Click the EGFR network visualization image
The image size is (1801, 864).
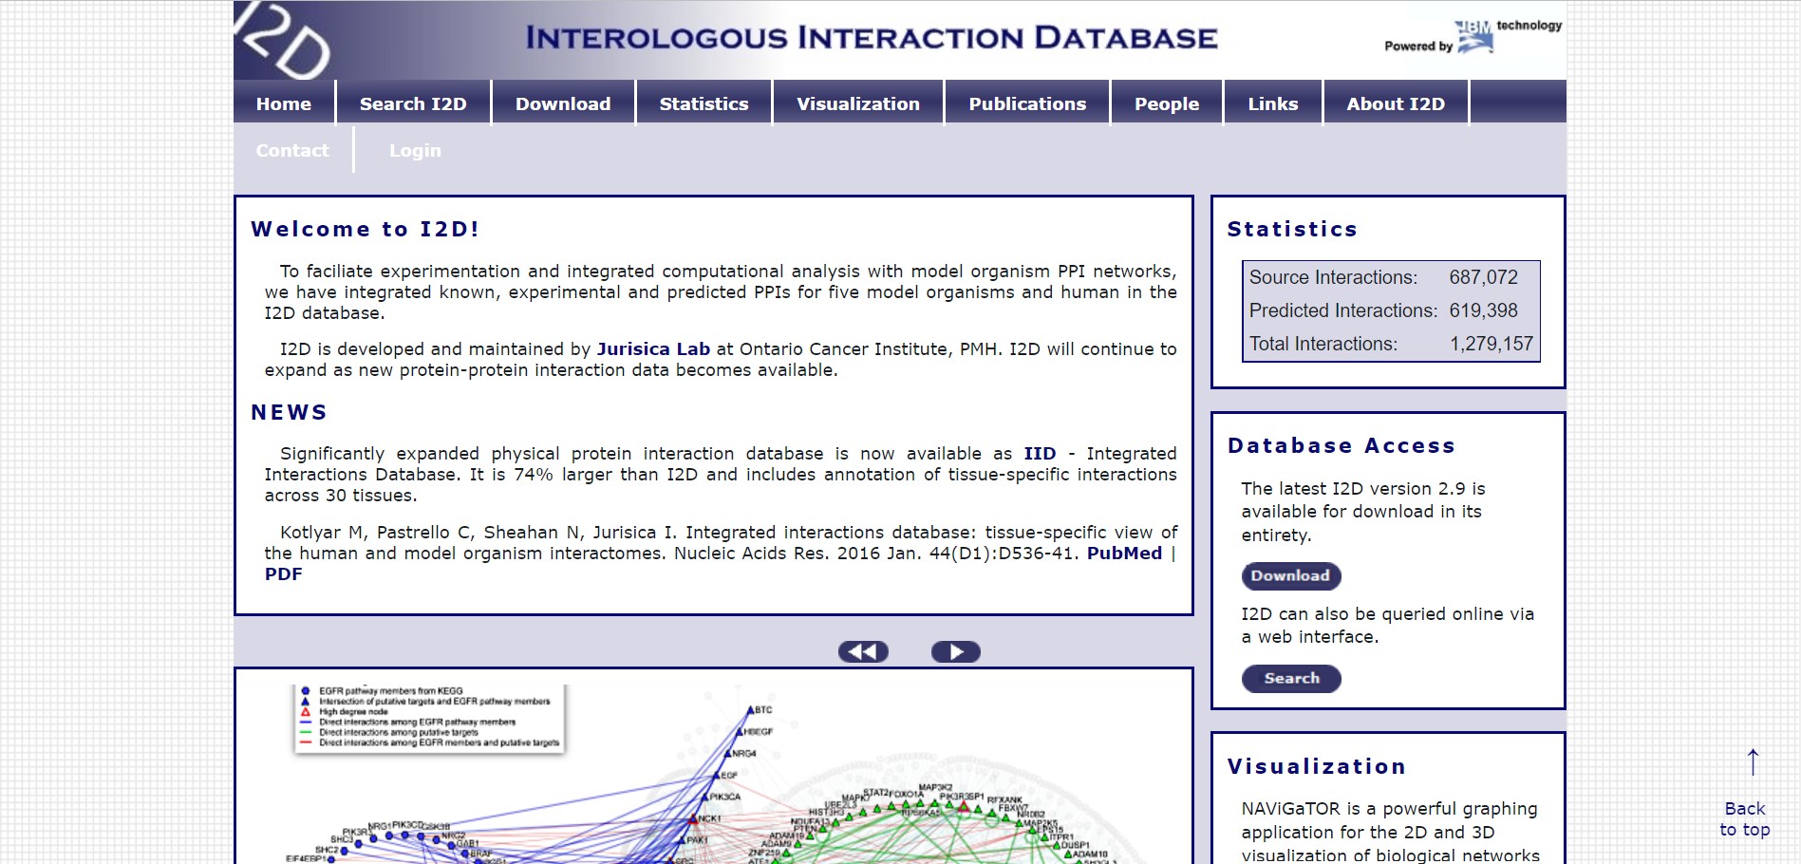pyautogui.click(x=713, y=773)
